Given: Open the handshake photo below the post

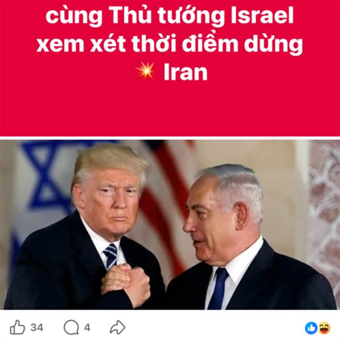Looking at the screenshot, I should 170,224.
